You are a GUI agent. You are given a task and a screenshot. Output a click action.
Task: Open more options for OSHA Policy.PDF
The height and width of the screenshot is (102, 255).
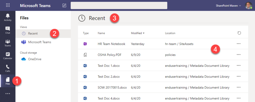pos(239,55)
